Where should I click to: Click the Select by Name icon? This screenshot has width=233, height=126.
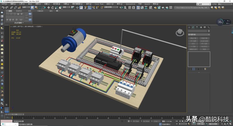(x=36, y=8)
